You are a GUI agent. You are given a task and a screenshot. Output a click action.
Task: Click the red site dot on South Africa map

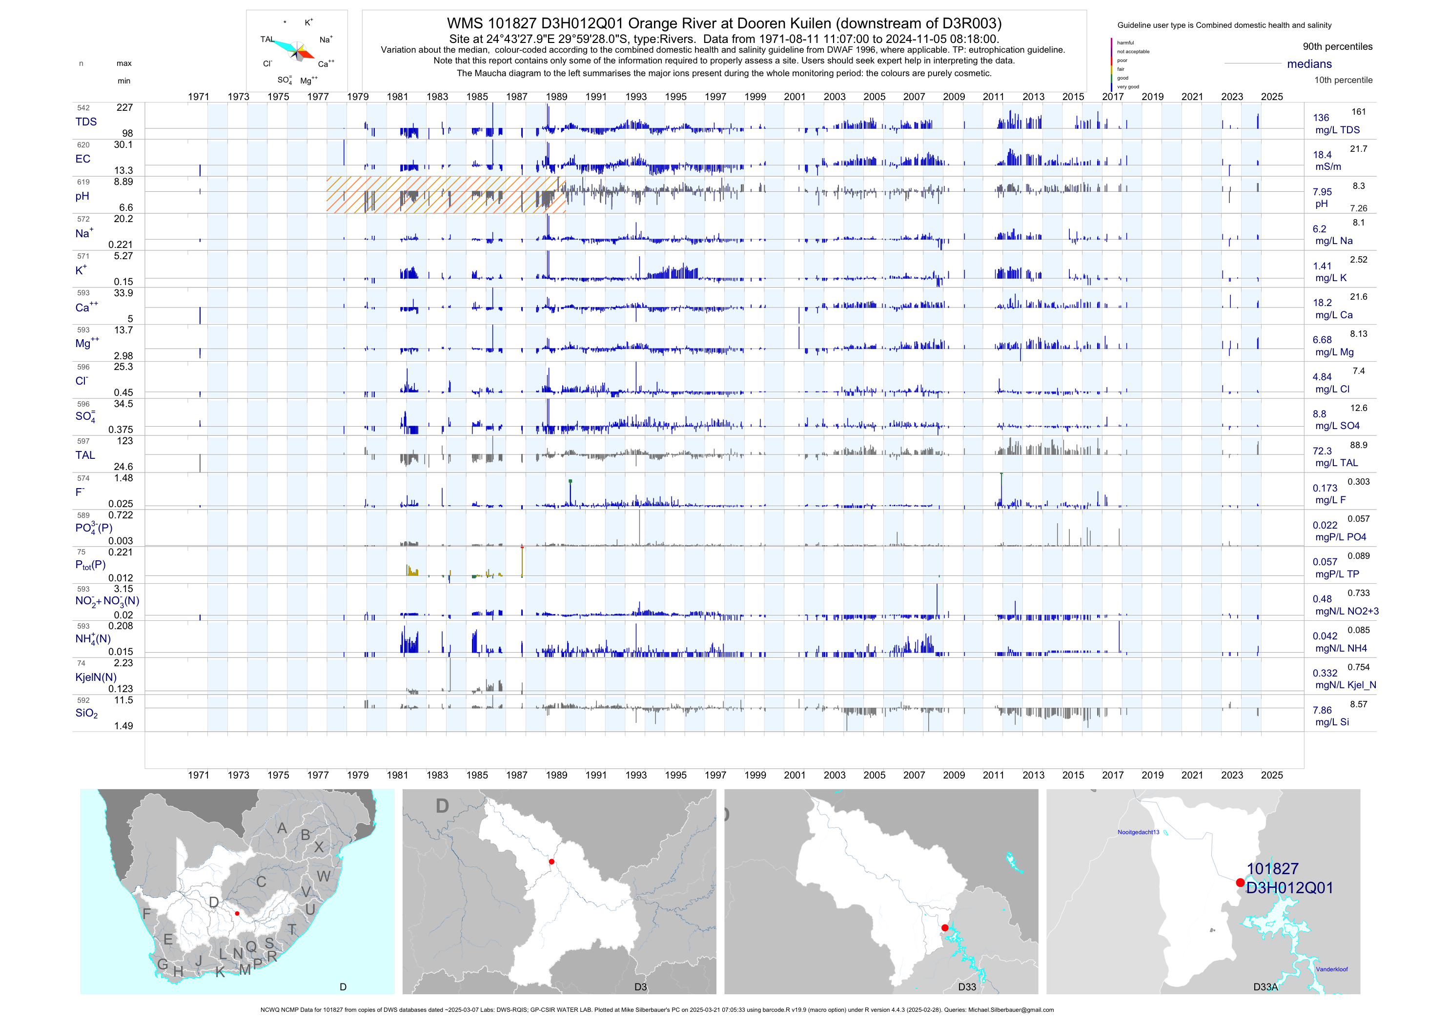(237, 913)
